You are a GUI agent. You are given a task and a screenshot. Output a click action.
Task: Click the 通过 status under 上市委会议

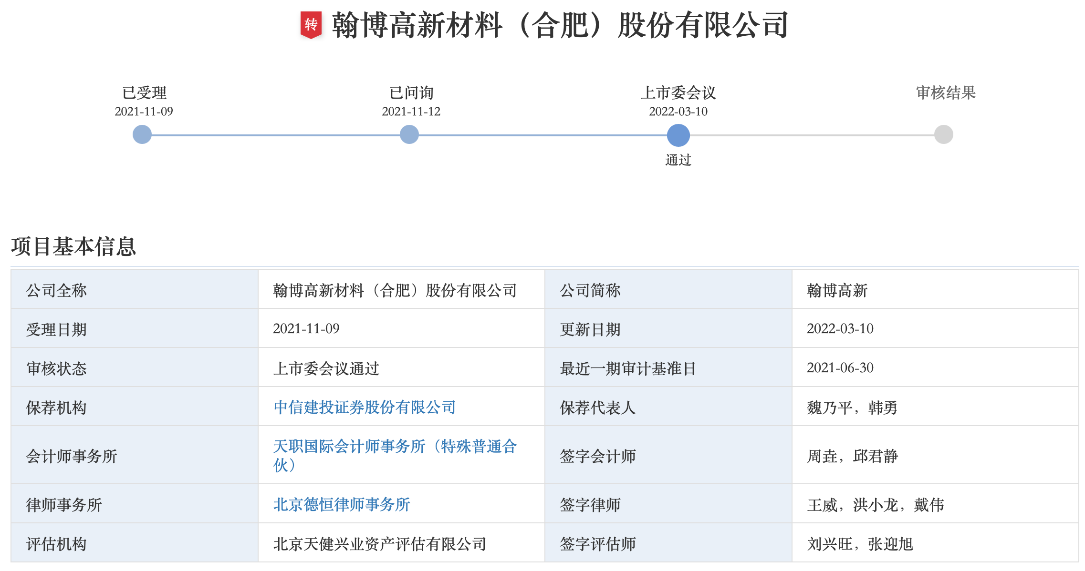[x=678, y=160]
